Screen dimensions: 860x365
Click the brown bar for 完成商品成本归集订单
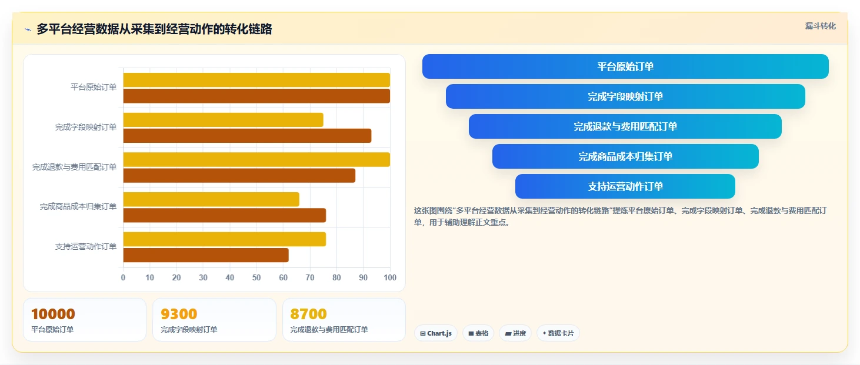click(224, 215)
